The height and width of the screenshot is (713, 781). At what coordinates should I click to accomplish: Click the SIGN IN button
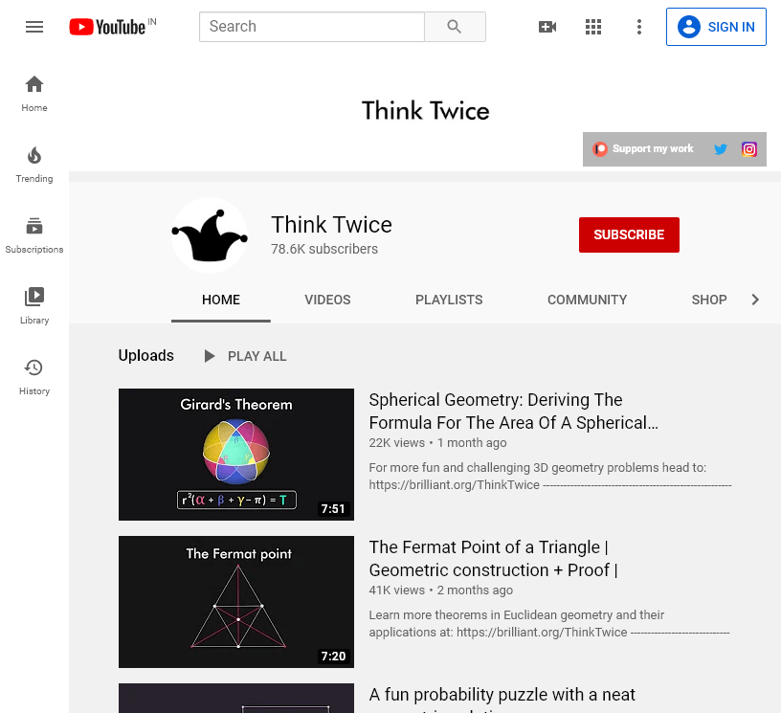point(716,27)
